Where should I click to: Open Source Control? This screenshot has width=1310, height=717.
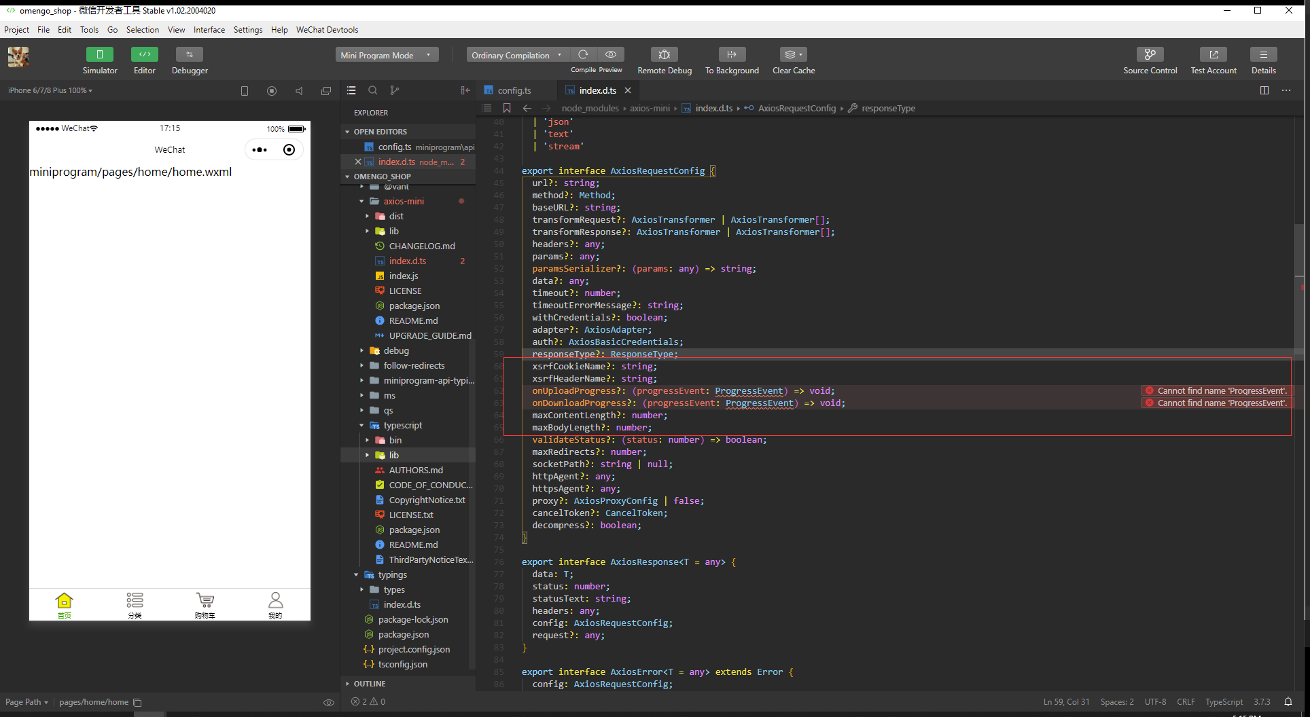click(1150, 54)
